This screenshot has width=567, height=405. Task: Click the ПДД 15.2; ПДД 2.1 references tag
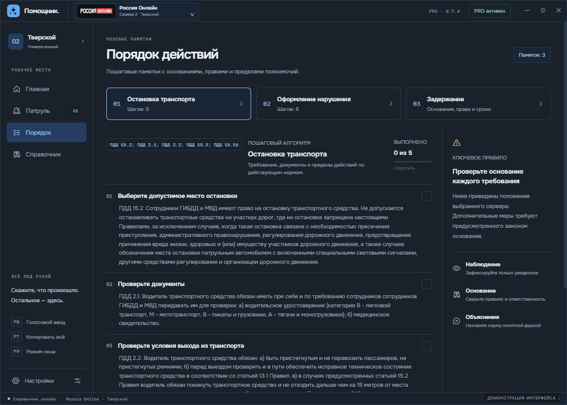174,145
